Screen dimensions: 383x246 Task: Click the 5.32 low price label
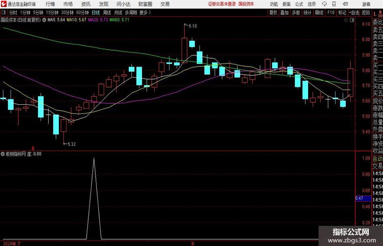[72, 144]
